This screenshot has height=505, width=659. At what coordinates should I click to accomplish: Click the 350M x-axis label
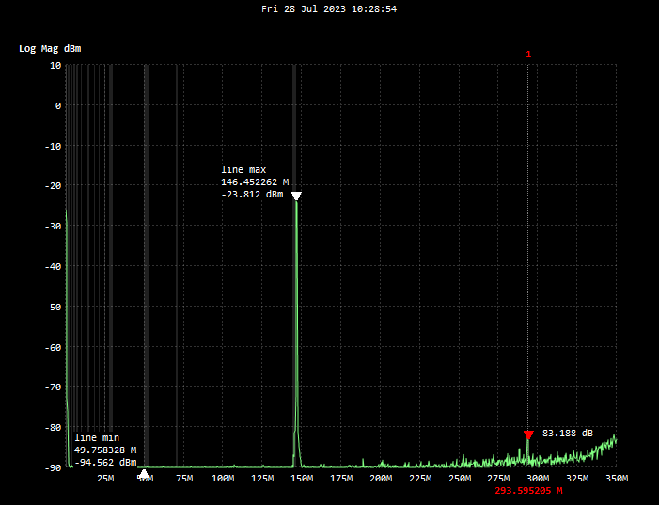tap(616, 479)
